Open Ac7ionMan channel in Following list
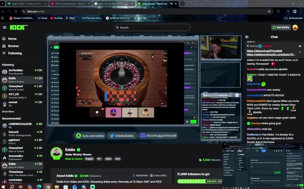The height and width of the screenshot is (189, 304). point(22,72)
